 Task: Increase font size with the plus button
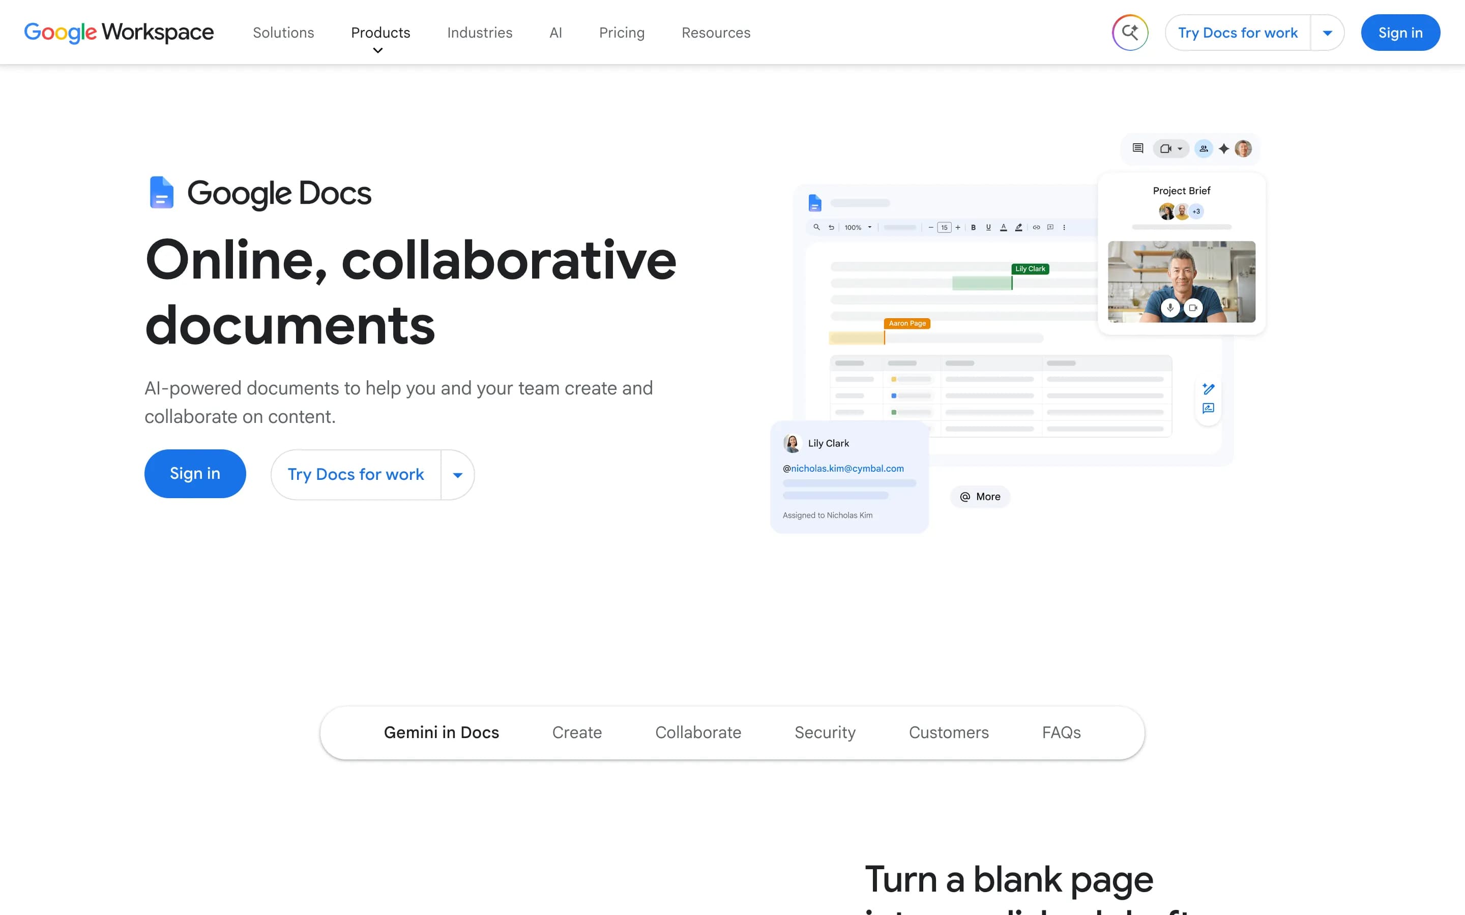point(958,228)
